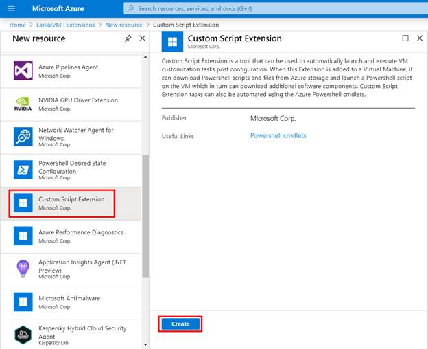Image resolution: width=428 pixels, height=349 pixels.
Task: Click the PowerShell Desired State Configuration icon
Action: coord(23,170)
